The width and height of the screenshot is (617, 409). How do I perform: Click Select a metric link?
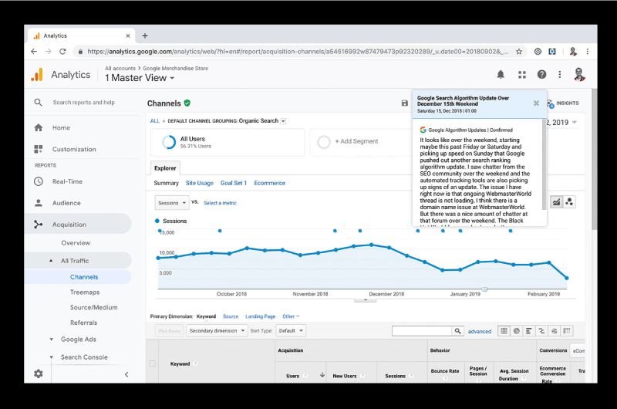tap(220, 203)
